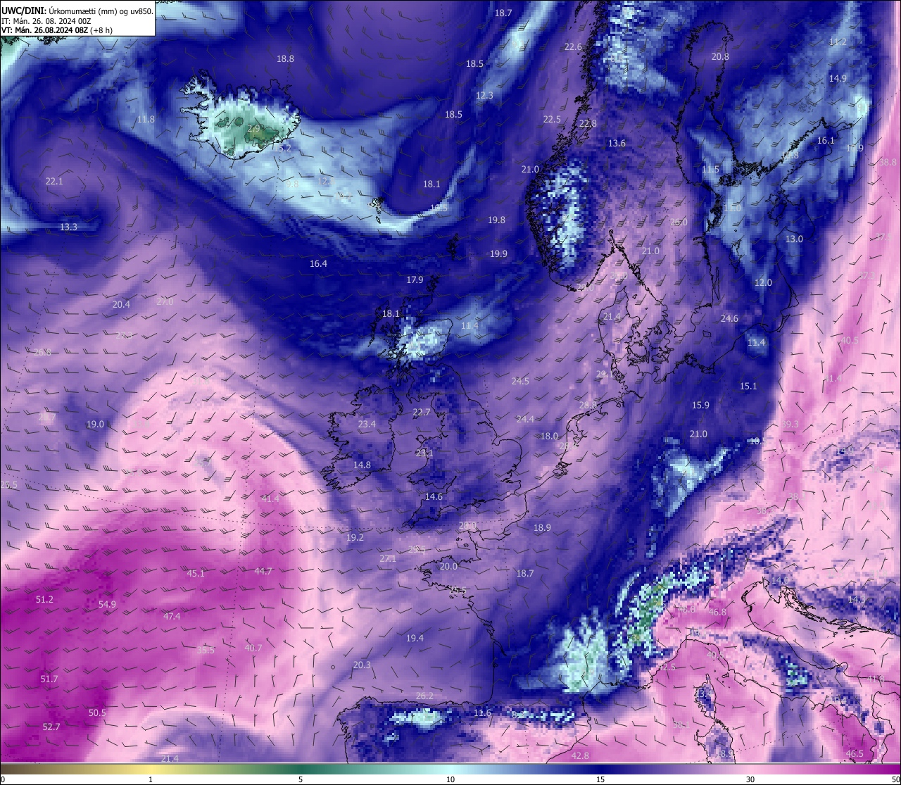Viewport: 901px width, 785px height.
Task: Click the 12.3 reading
Action: point(484,96)
